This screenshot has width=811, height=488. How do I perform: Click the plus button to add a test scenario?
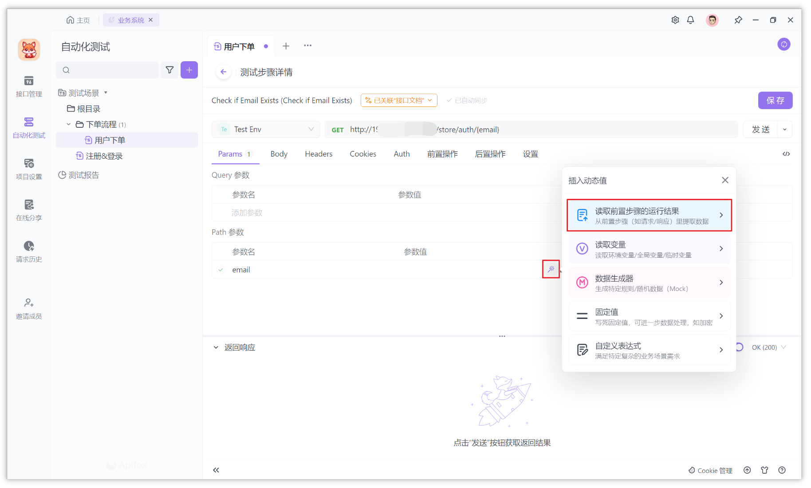tap(189, 70)
